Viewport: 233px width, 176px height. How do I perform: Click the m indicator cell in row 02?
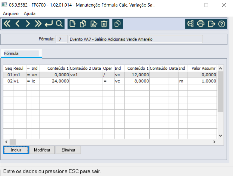[x=183, y=81]
